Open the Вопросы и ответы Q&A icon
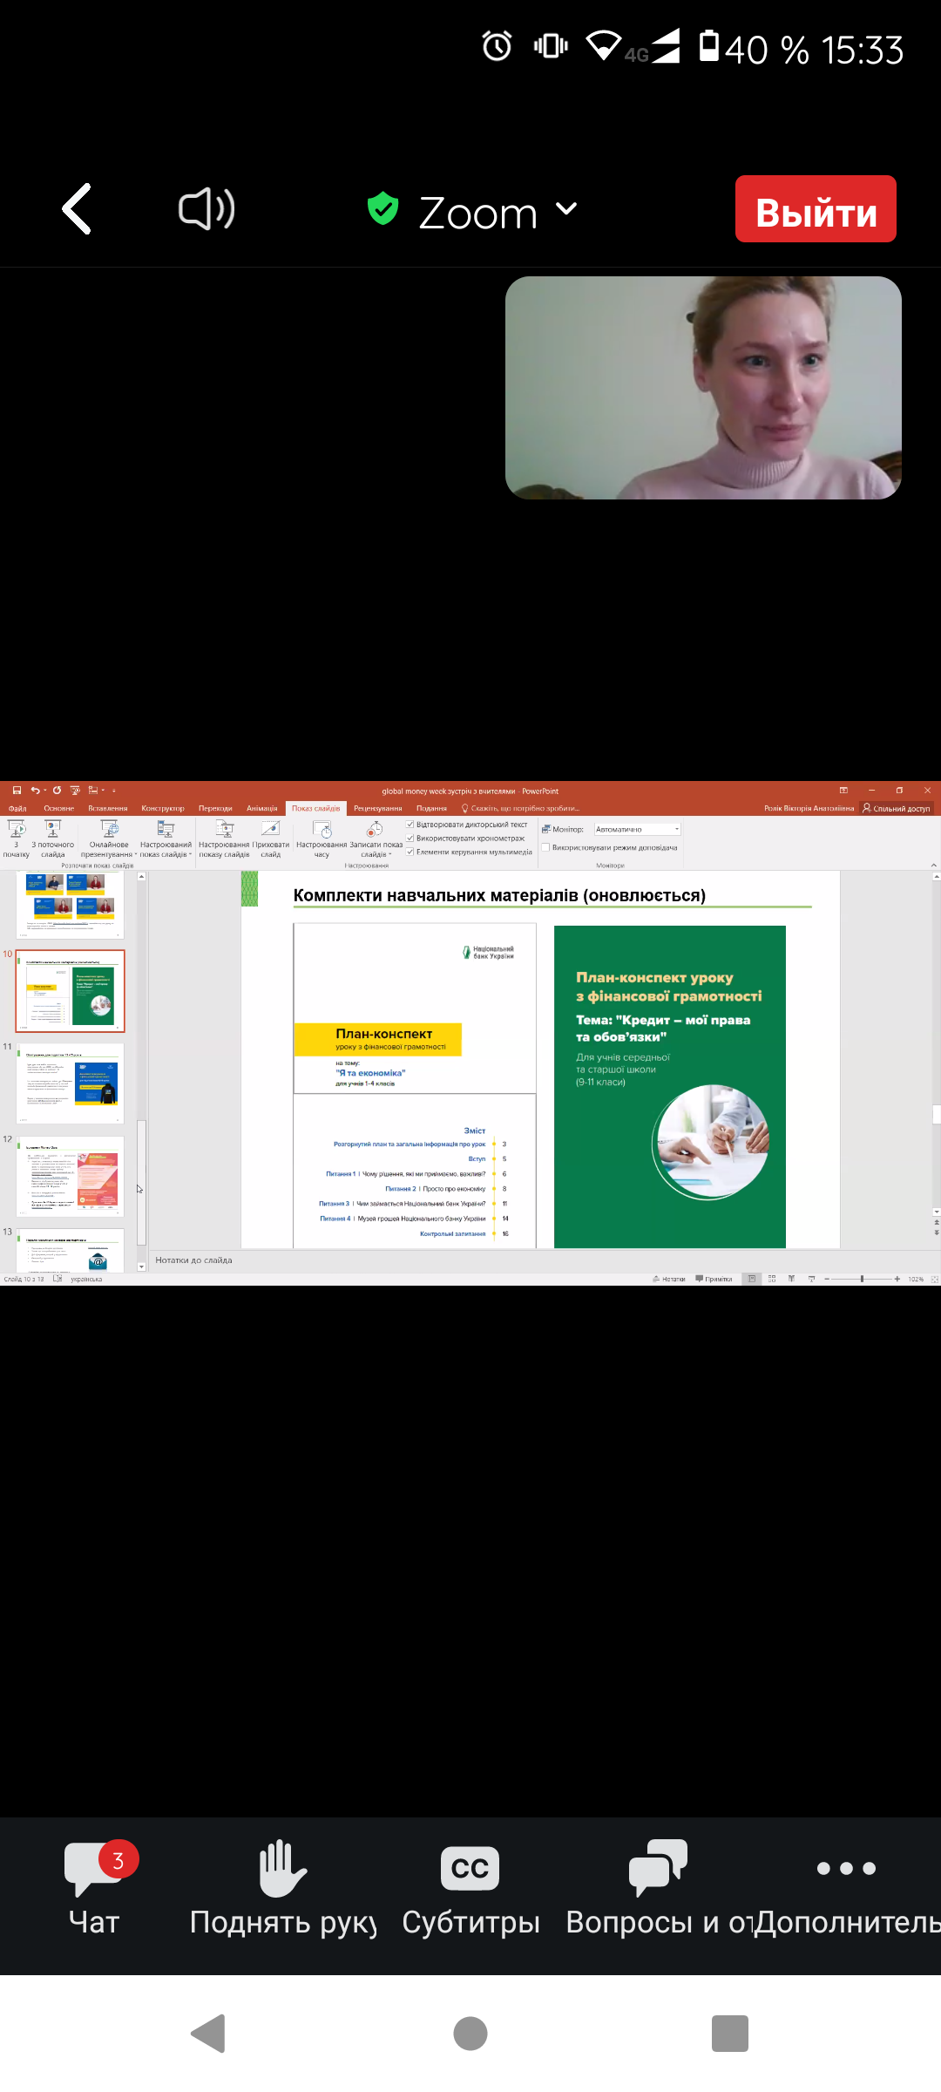Viewport: 941px width, 2092px height. 659,1885
